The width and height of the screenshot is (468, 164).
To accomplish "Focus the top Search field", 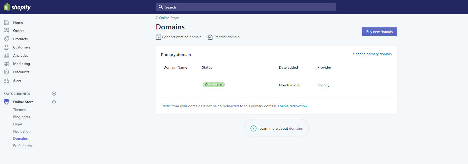I will pos(246,7).
